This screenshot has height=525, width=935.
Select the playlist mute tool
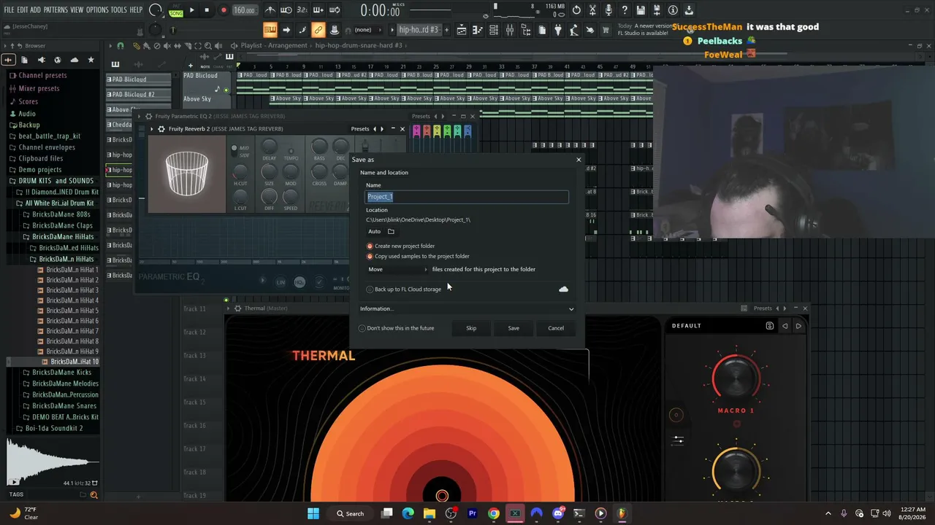tap(167, 45)
